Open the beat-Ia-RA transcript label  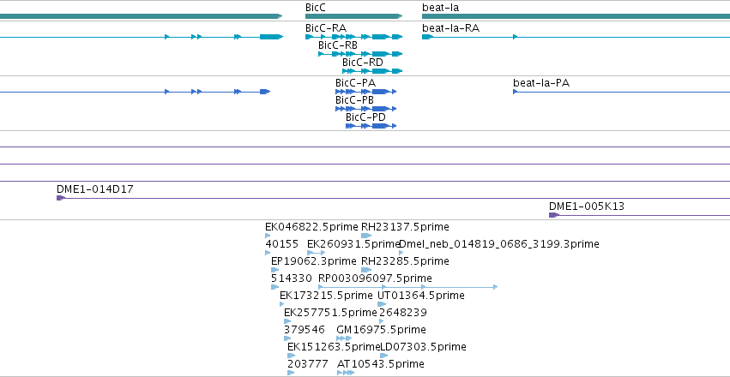coord(450,28)
